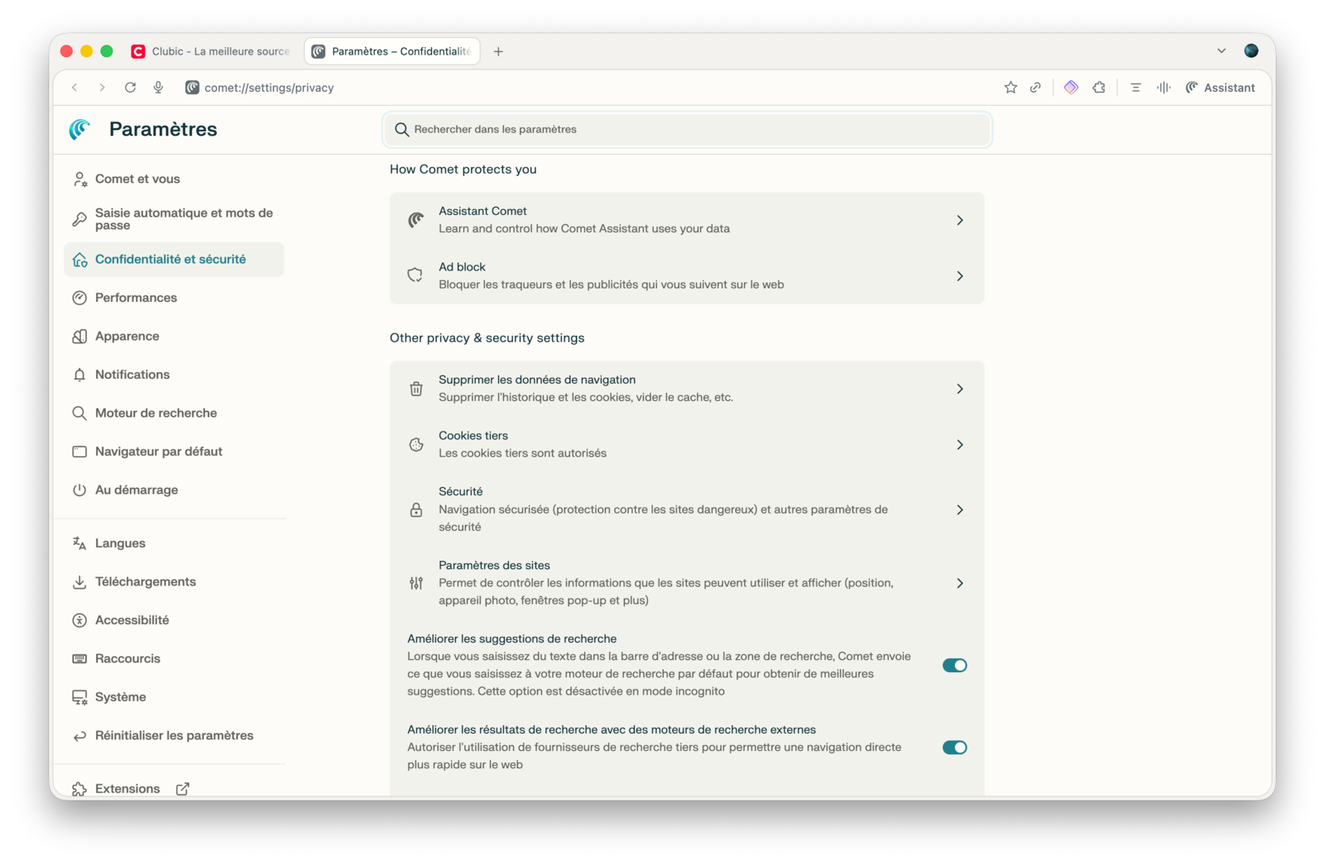This screenshot has width=1324, height=865.
Task: Open Moteur de recherche settings section
Action: [156, 413]
